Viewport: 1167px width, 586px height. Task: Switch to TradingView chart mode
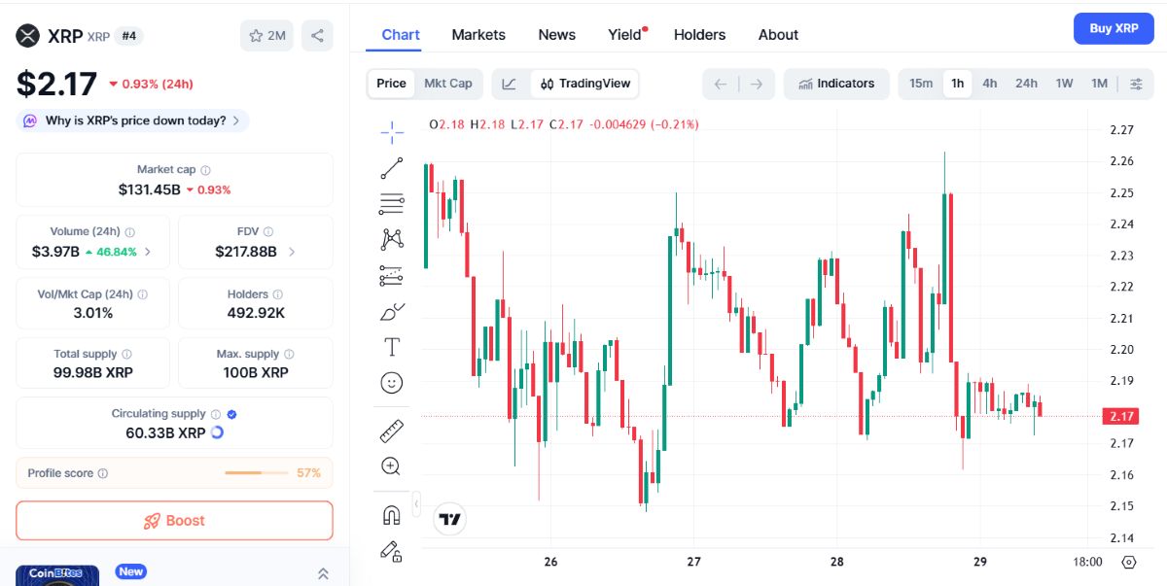tap(585, 84)
